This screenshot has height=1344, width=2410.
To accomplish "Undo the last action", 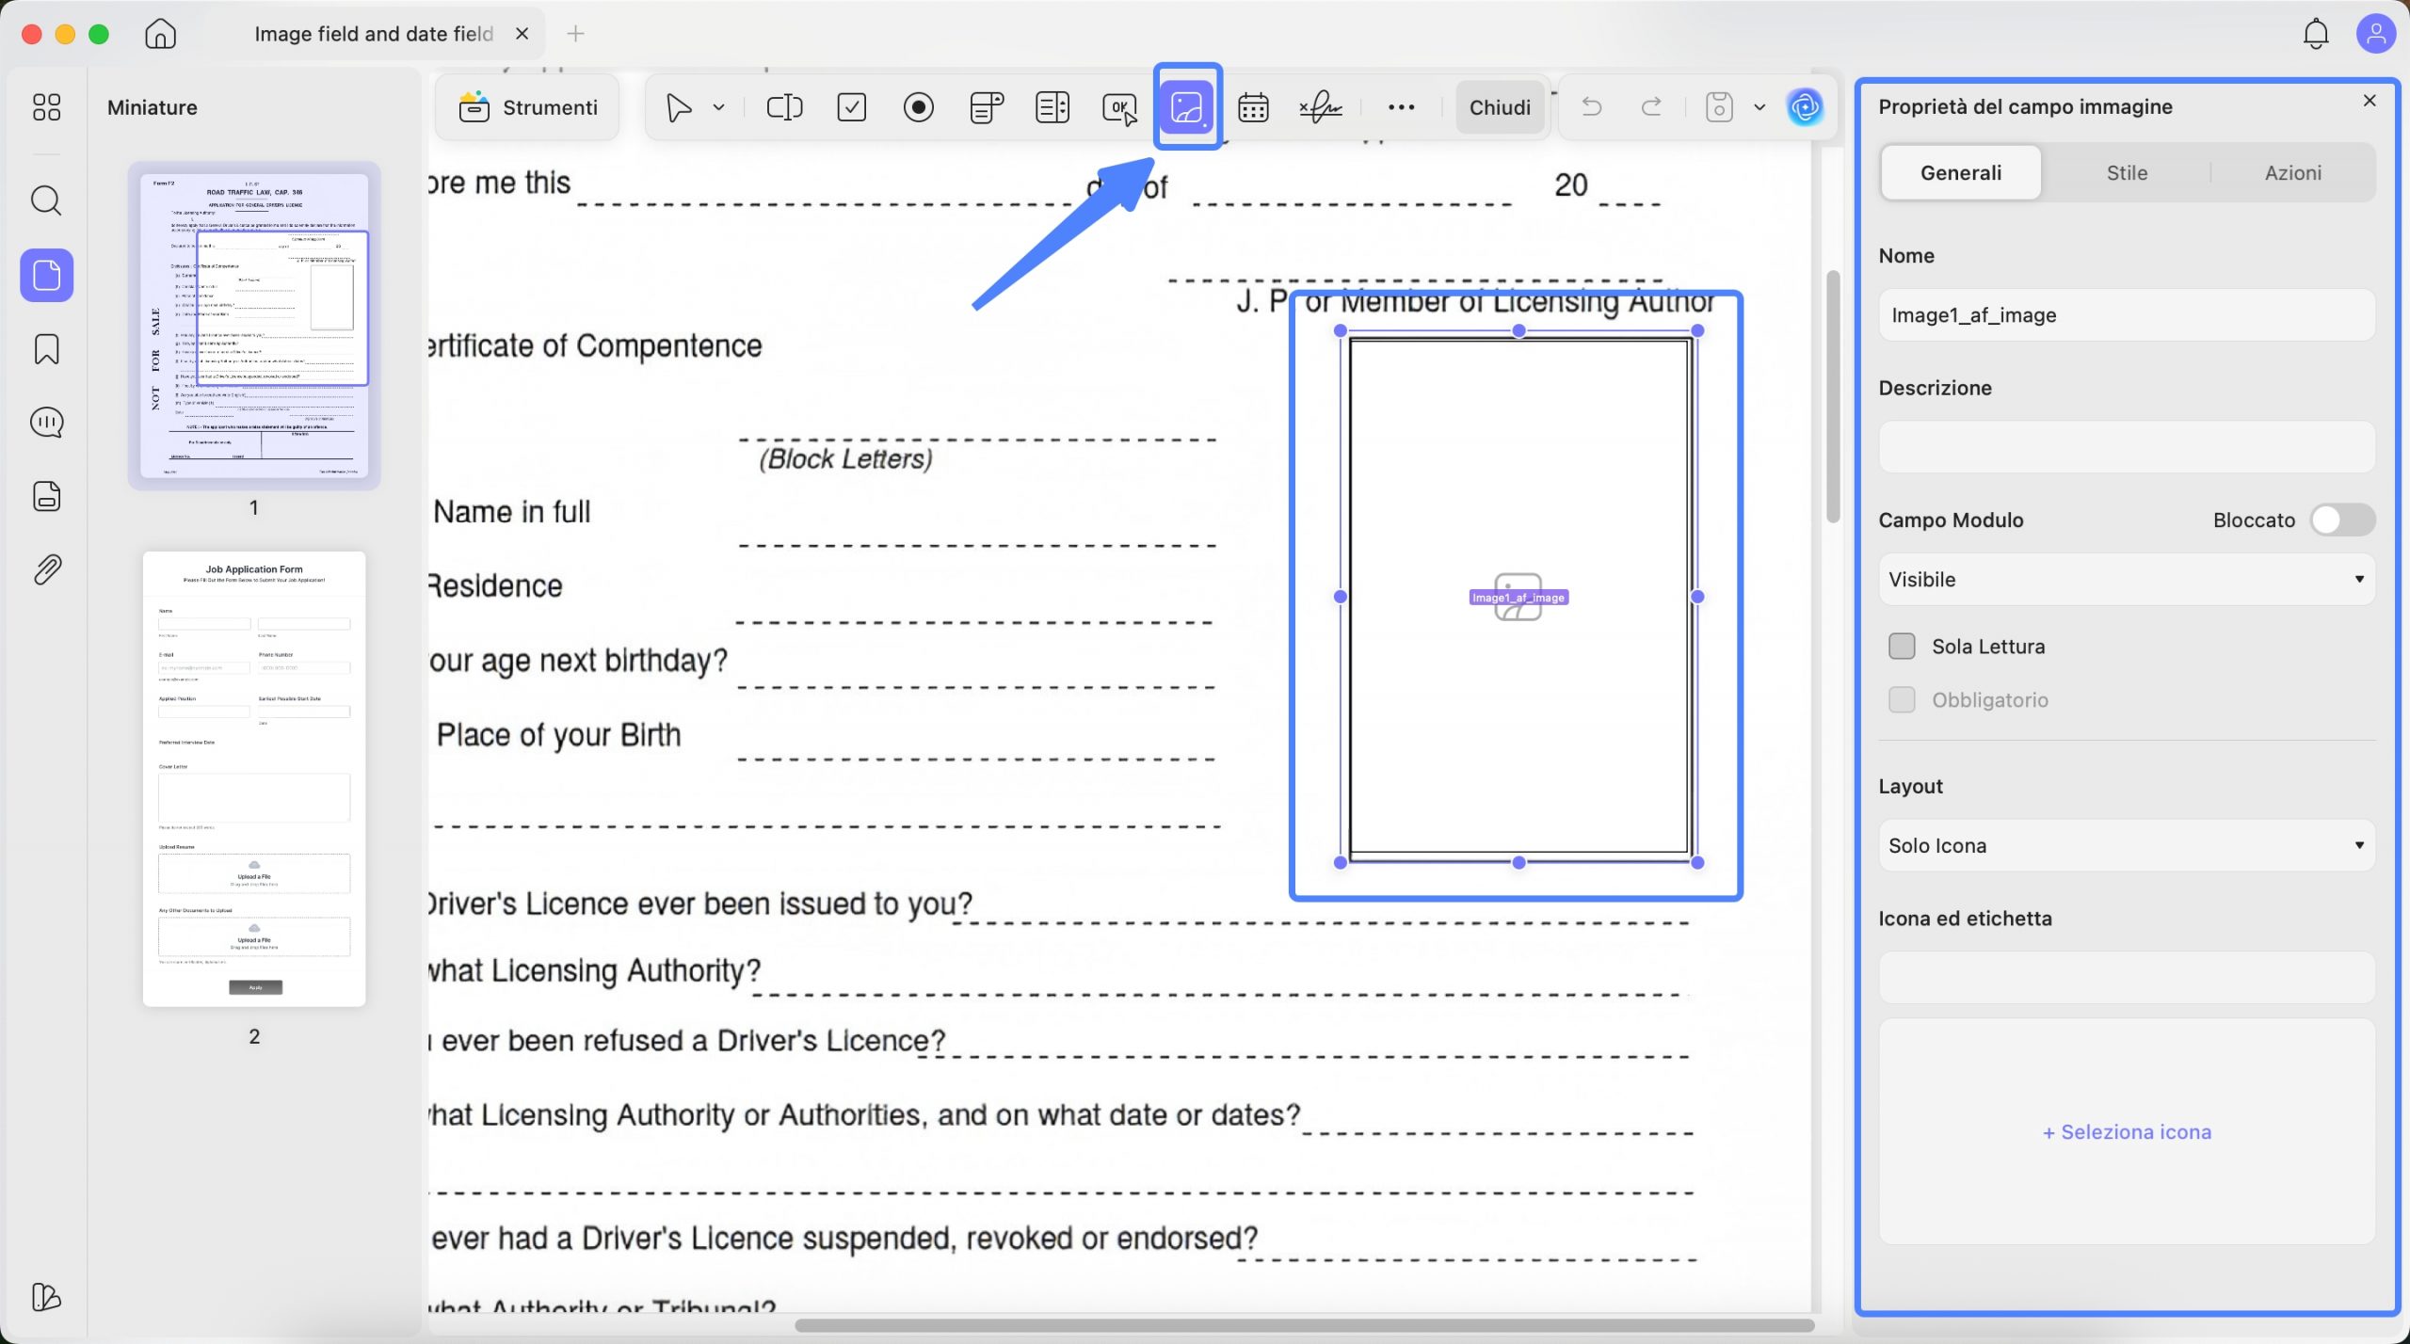I will point(1592,106).
